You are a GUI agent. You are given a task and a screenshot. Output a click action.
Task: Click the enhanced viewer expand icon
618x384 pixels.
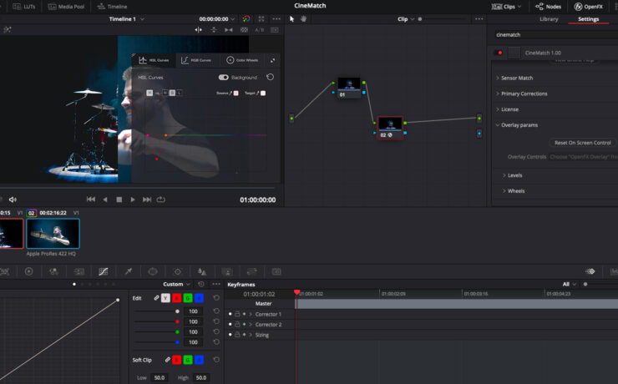(261, 19)
